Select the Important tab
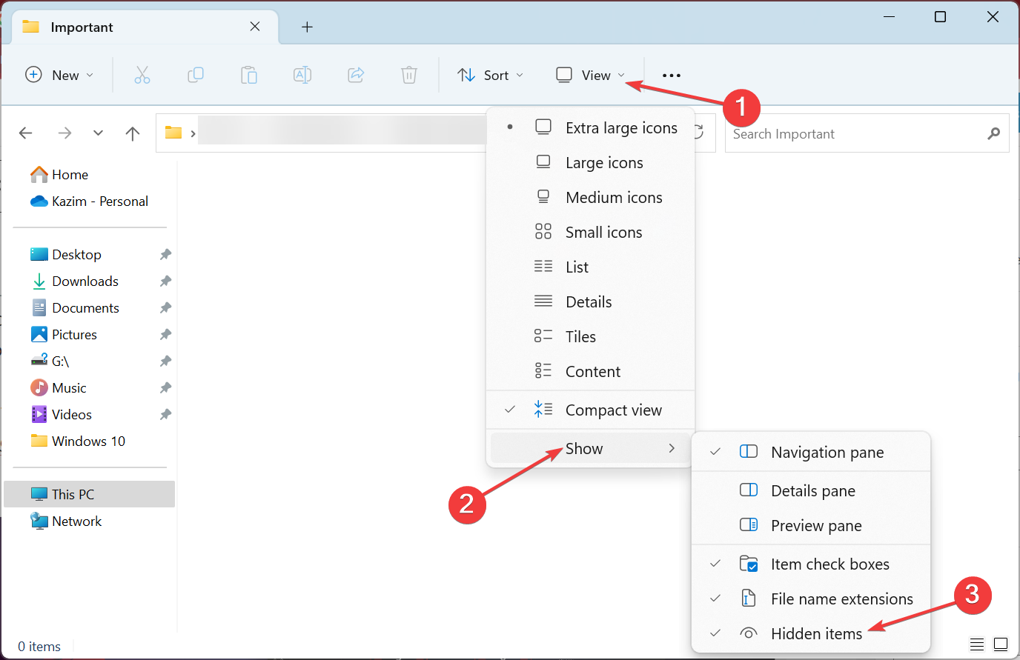 coord(145,27)
